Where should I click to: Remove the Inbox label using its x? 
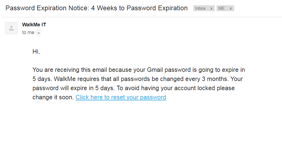tap(211, 8)
